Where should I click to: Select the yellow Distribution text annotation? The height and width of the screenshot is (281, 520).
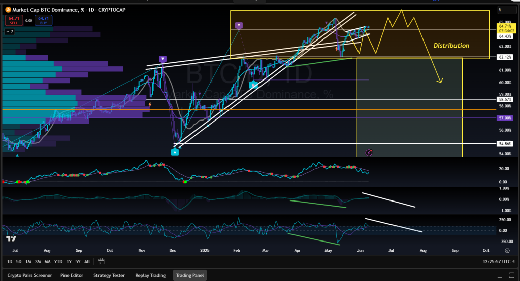[x=451, y=46]
